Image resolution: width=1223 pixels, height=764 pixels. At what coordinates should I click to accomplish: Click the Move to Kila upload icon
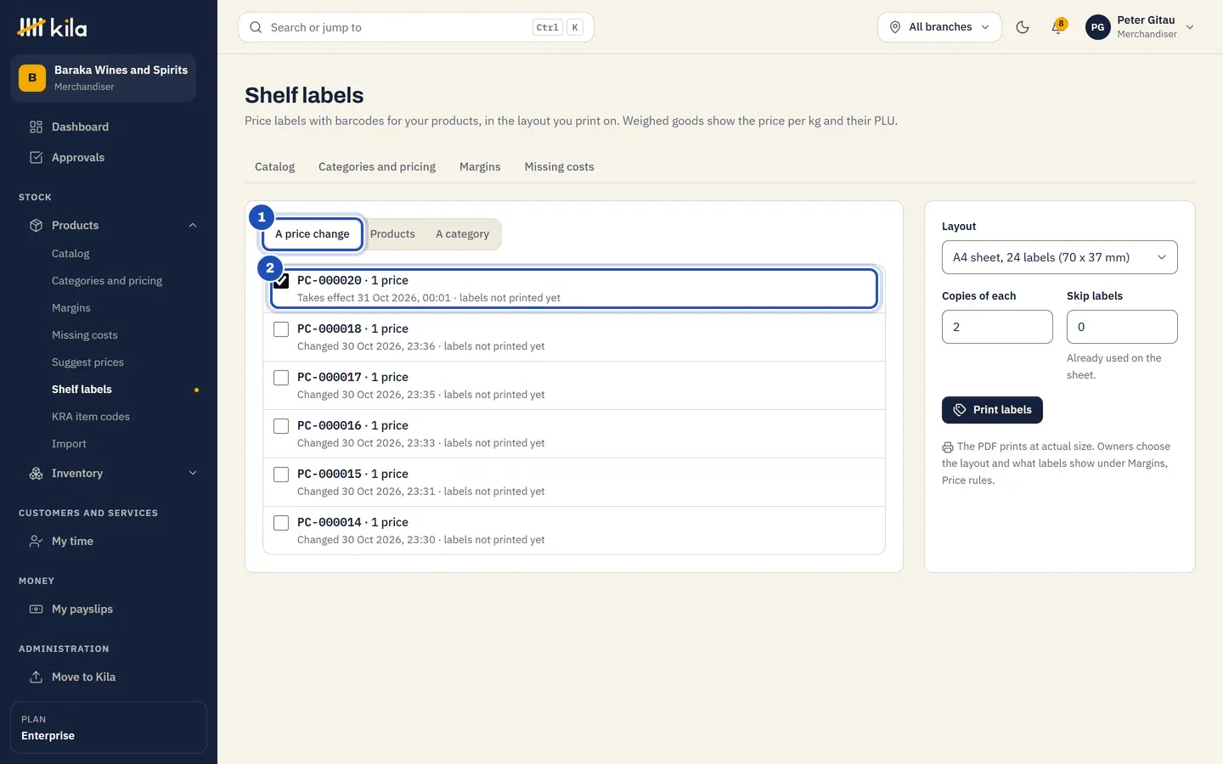[x=36, y=677]
